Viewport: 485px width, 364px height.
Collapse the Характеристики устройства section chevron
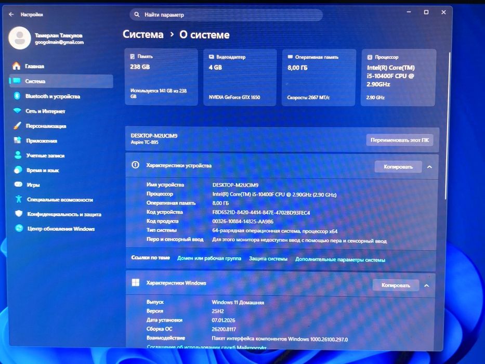click(429, 167)
